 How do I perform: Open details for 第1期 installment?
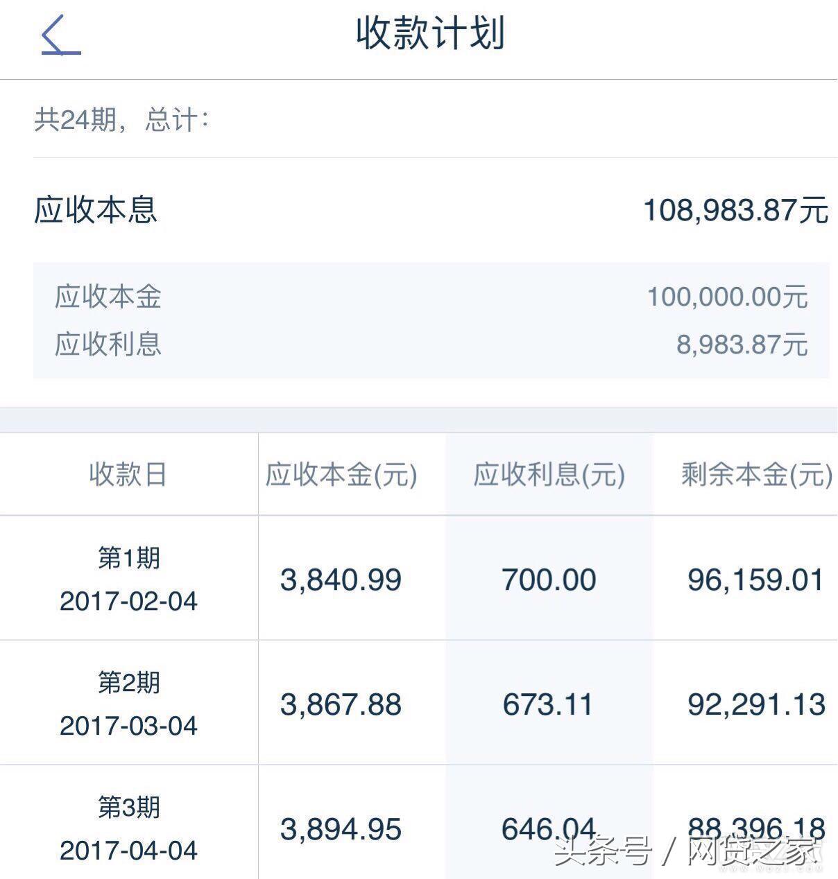pos(128,559)
